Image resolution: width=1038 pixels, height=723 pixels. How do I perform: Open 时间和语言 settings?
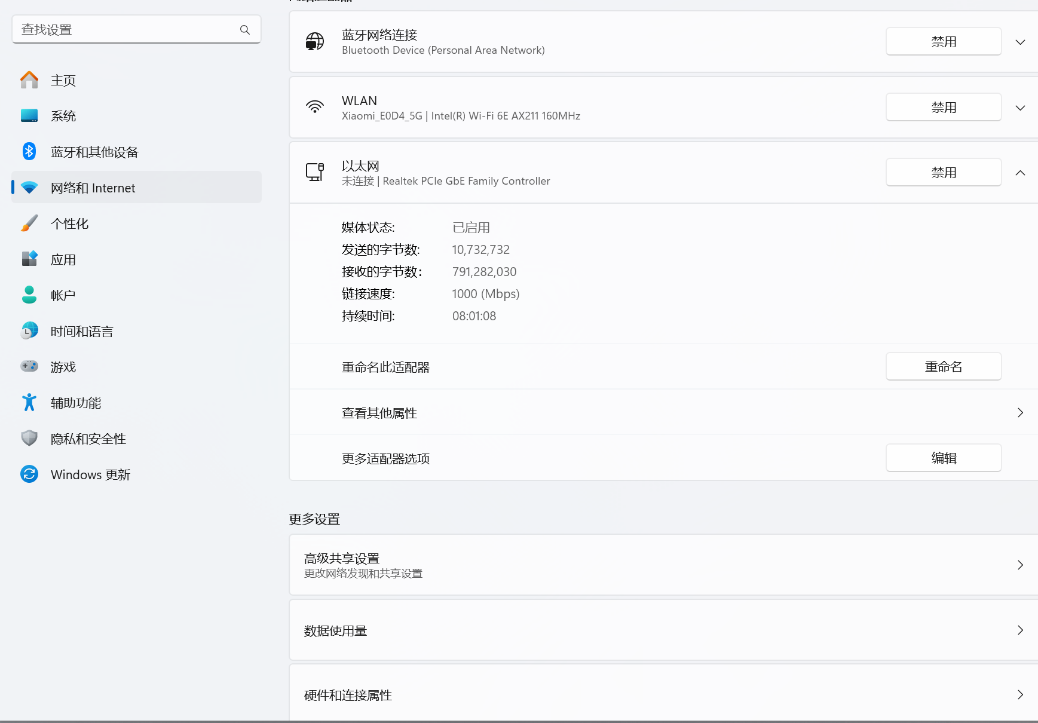pos(81,331)
